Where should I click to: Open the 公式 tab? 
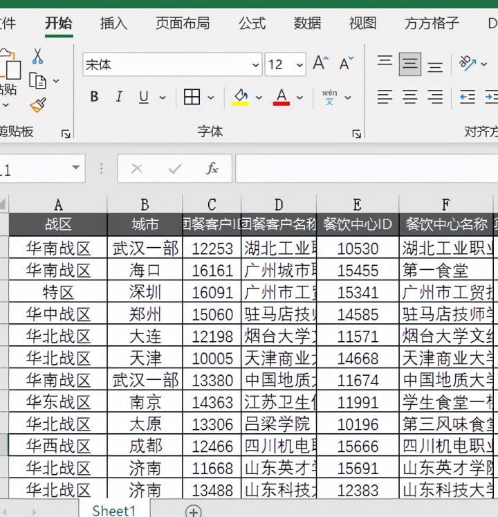tap(252, 24)
